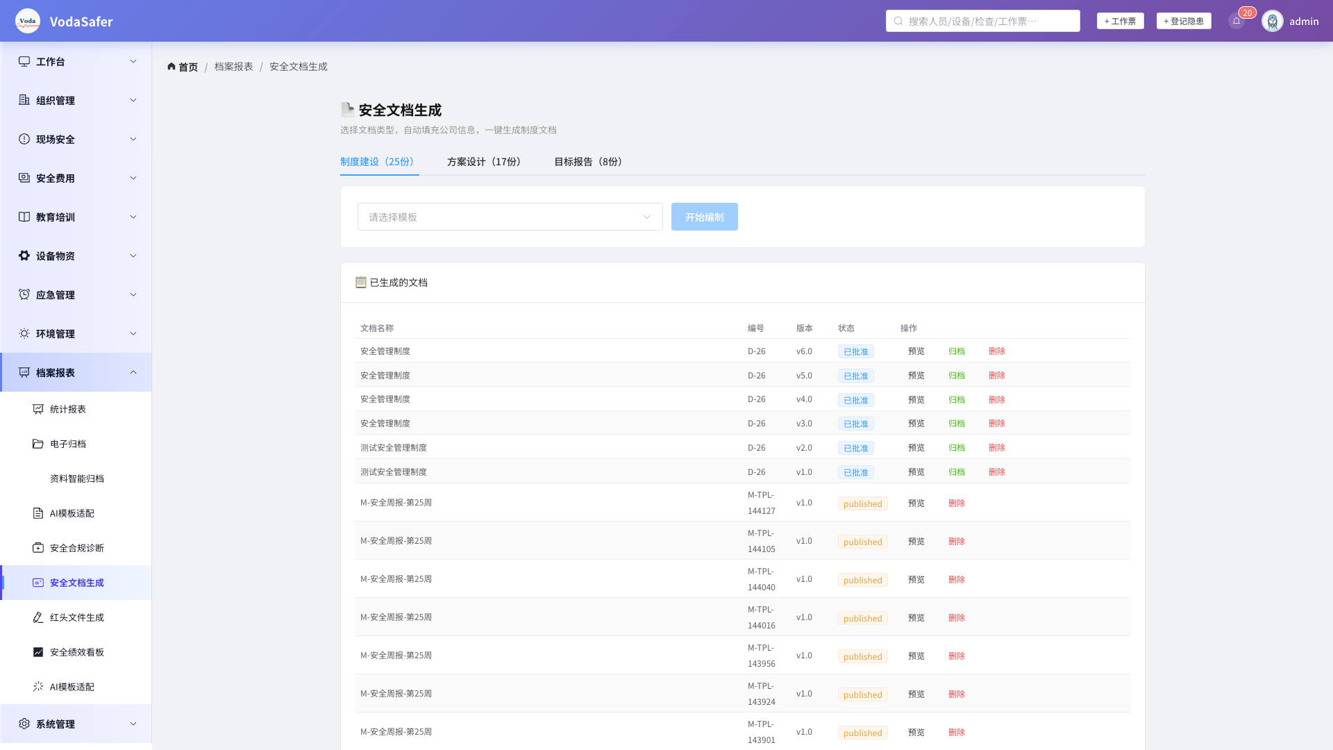The width and height of the screenshot is (1333, 750).
Task: Click the 设备物资 gear icon
Action: coord(24,256)
